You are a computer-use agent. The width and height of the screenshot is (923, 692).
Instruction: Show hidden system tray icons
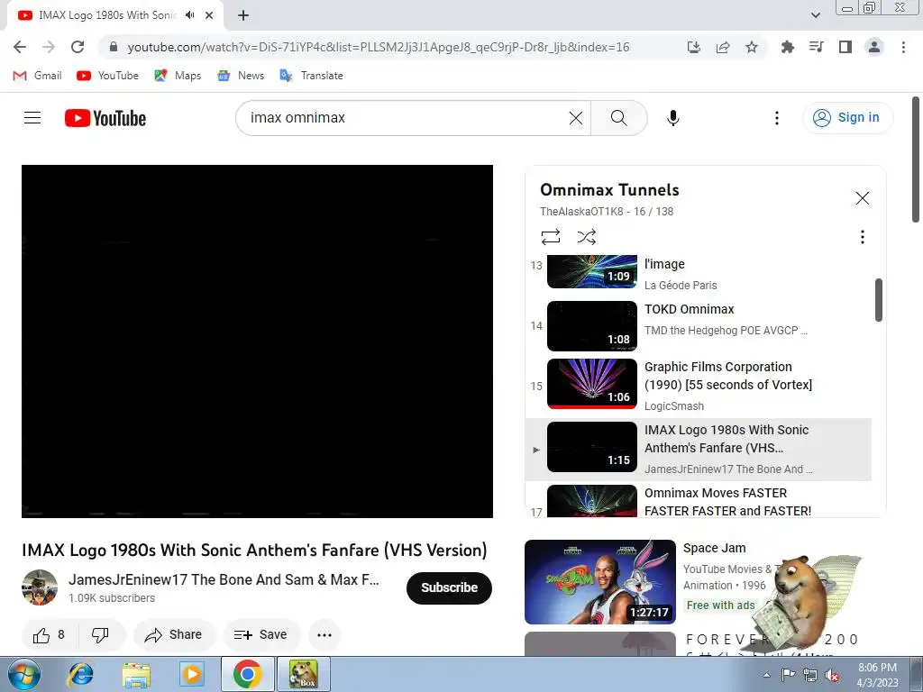[766, 675]
